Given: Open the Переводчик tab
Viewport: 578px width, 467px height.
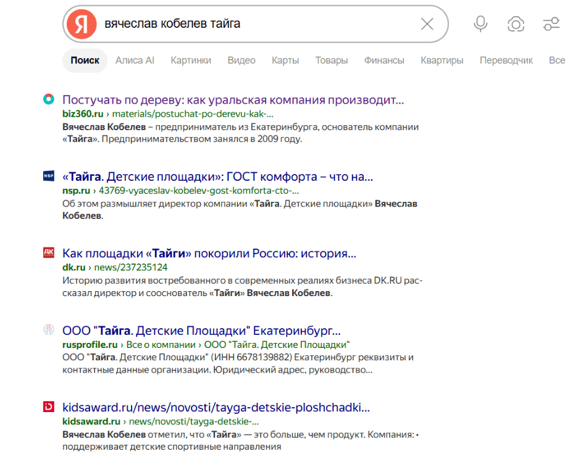Looking at the screenshot, I should coord(506,60).
